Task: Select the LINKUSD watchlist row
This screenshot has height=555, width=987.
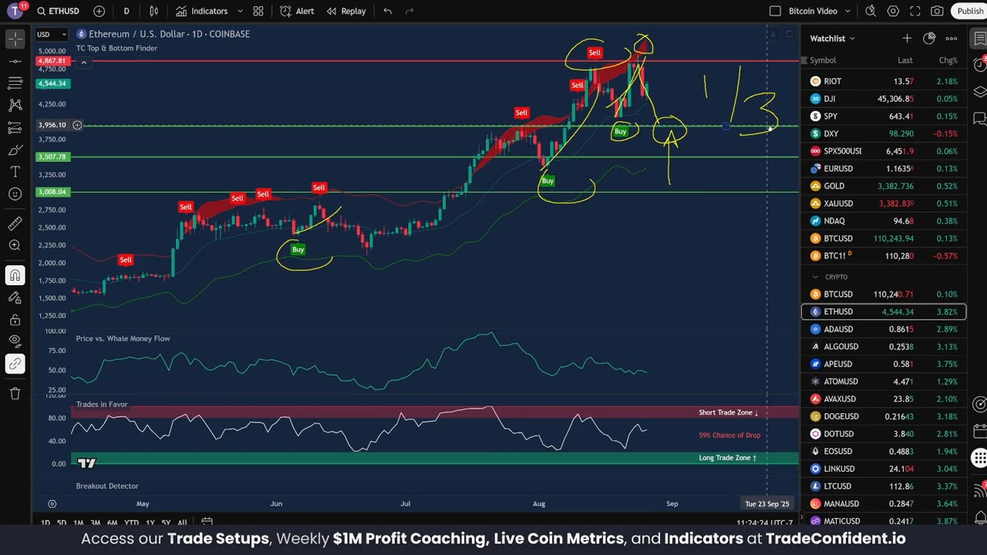Action: [883, 469]
